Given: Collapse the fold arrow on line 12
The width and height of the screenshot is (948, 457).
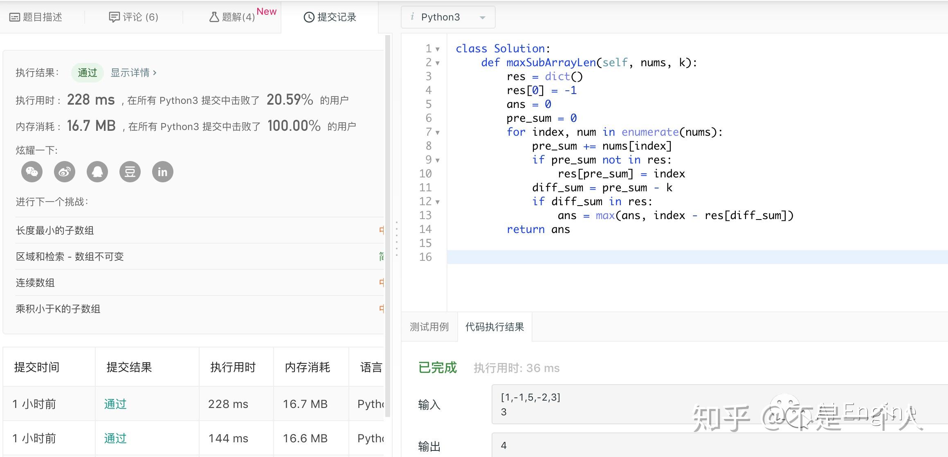Looking at the screenshot, I should click(438, 202).
